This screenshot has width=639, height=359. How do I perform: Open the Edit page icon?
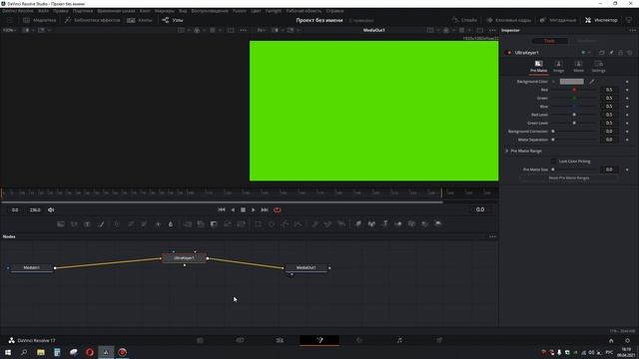tap(280, 340)
